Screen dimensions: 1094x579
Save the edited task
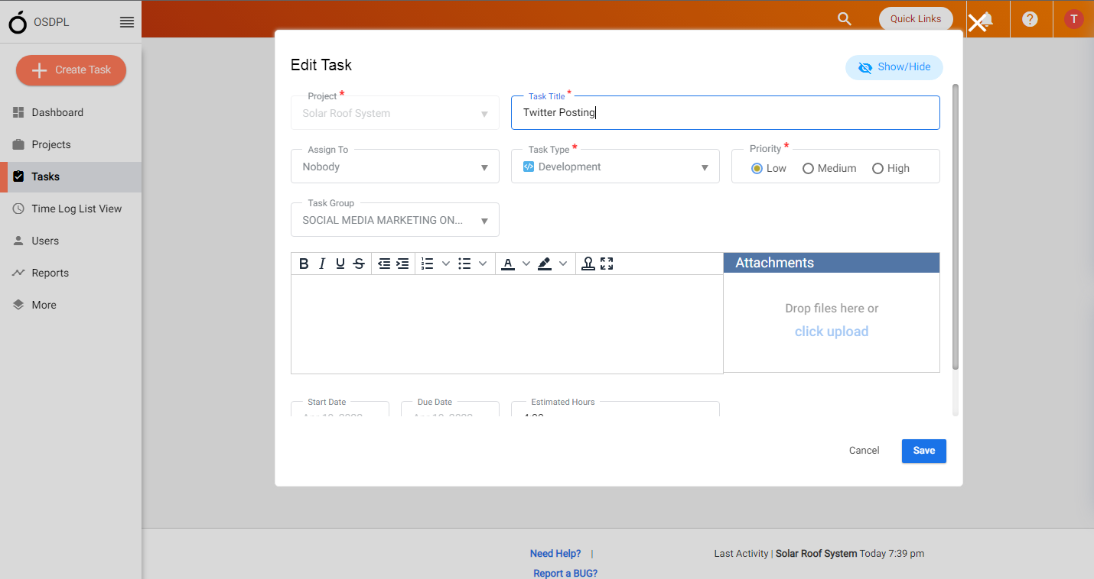(x=923, y=450)
